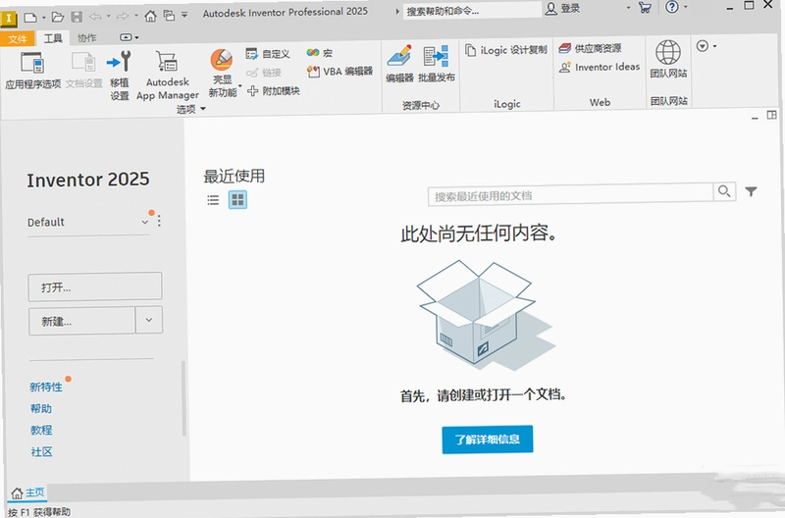Click the 打开... button

(95, 286)
